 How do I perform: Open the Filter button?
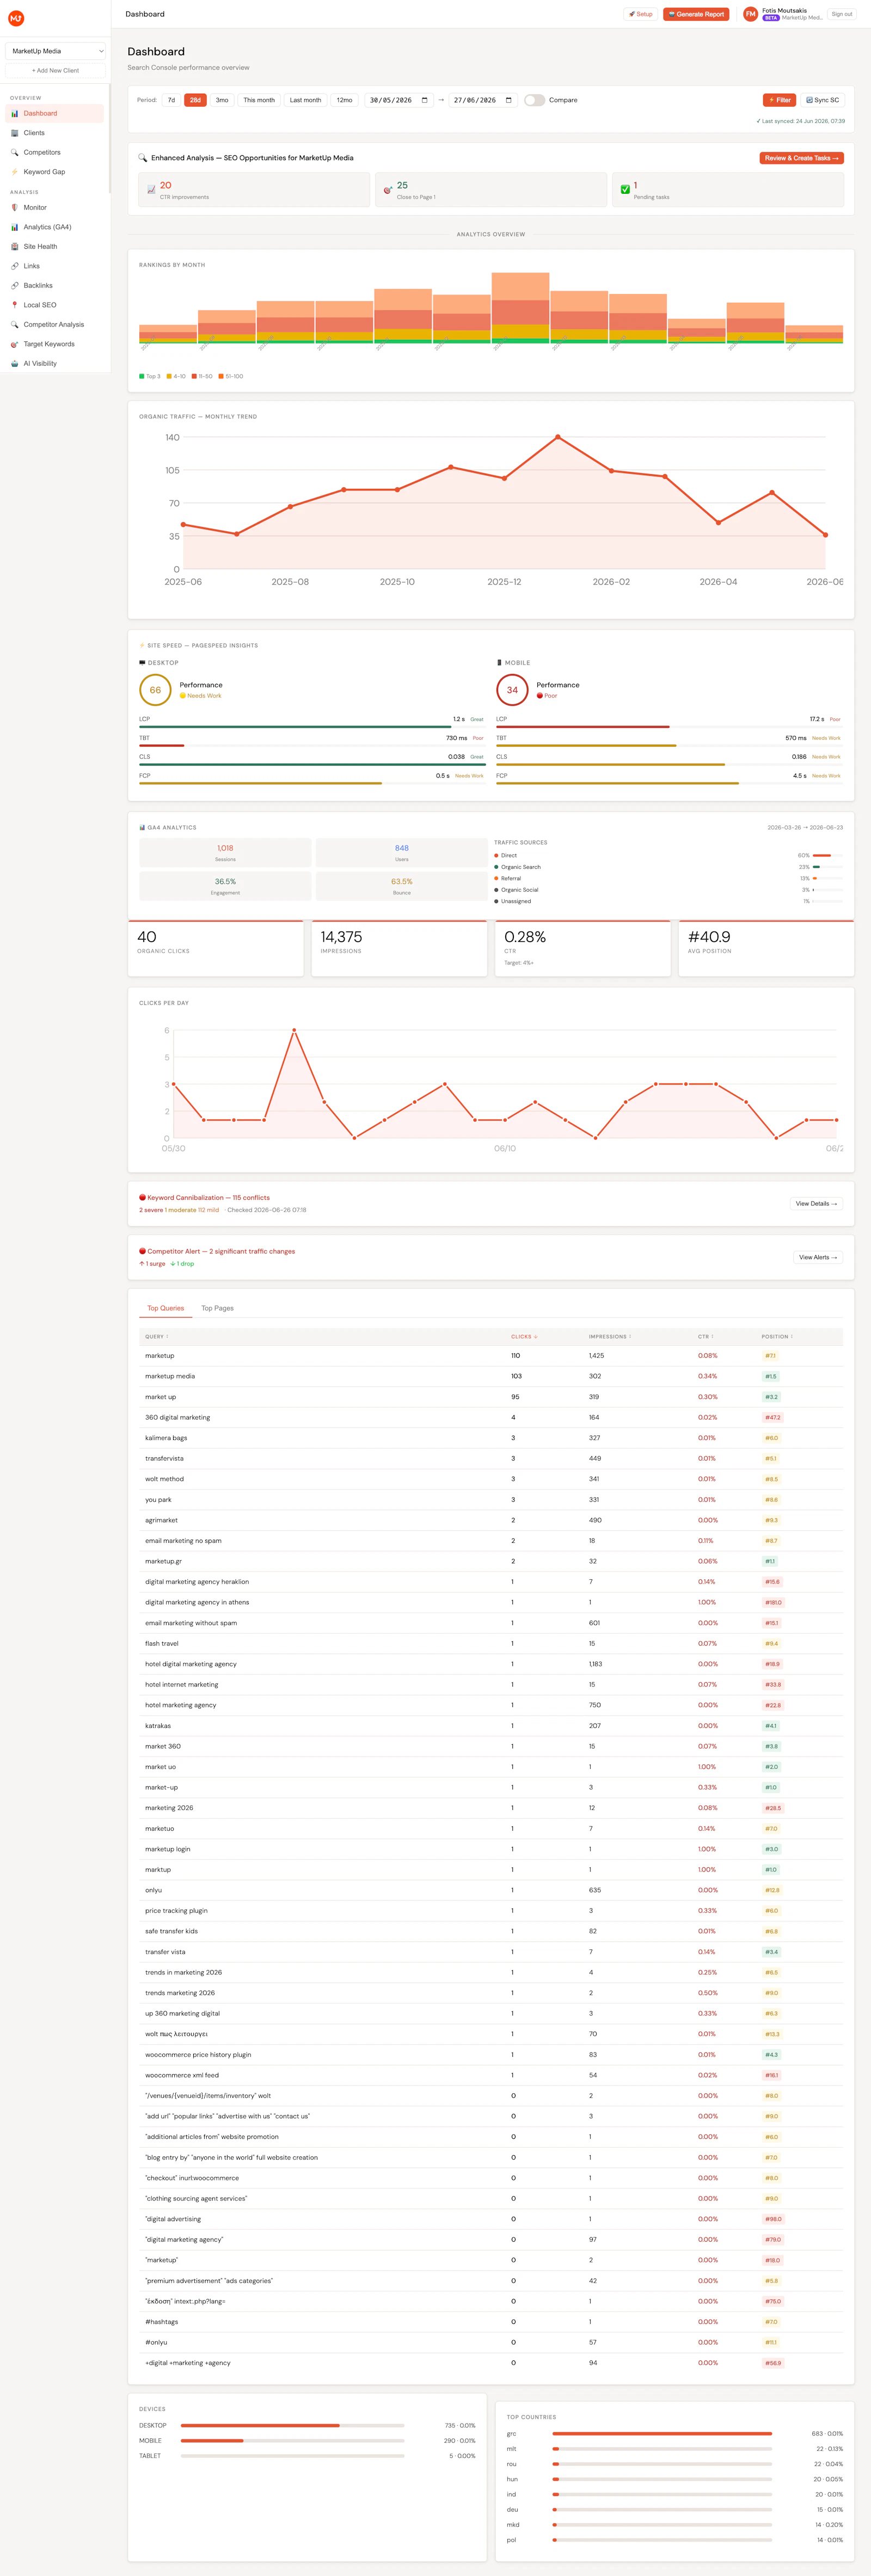pos(779,100)
